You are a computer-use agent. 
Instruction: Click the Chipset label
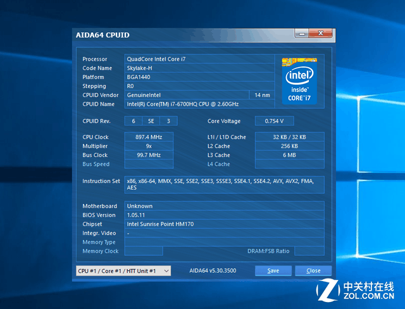(x=92, y=224)
